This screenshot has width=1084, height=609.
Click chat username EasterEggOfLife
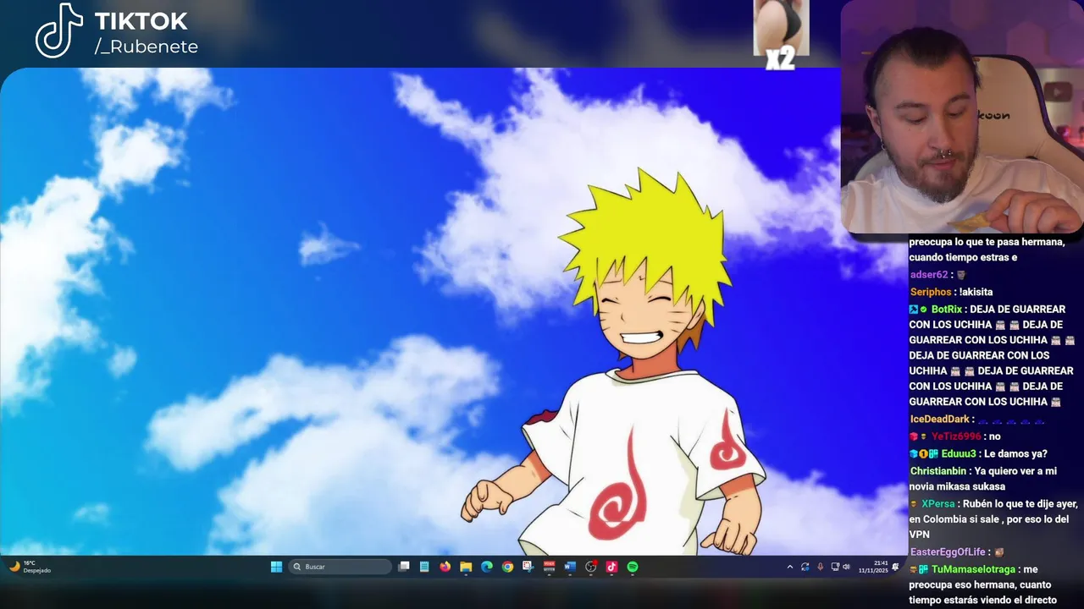pyautogui.click(x=948, y=552)
